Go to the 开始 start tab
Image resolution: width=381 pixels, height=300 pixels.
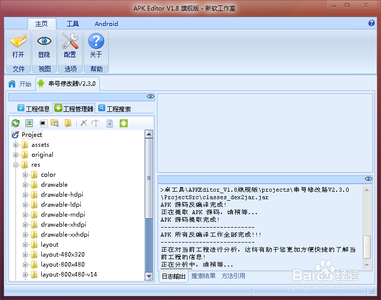tap(20, 84)
